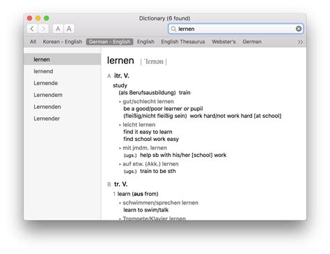Go back with the left arrow button
The height and width of the screenshot is (254, 330).
point(32,29)
